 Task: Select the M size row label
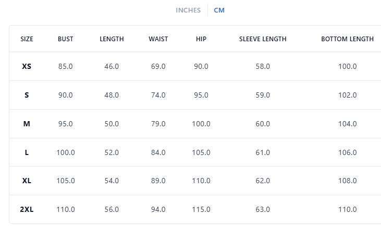27,124
